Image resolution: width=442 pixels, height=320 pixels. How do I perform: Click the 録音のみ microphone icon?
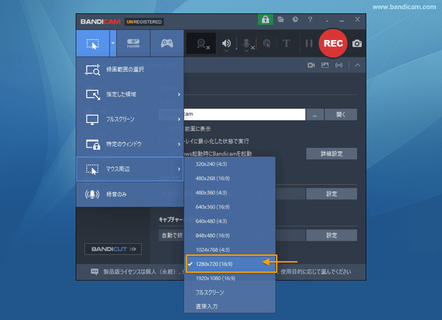pos(92,194)
